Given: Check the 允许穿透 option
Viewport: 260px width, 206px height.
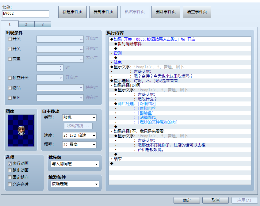Looking at the screenshot, I should 10,184.
